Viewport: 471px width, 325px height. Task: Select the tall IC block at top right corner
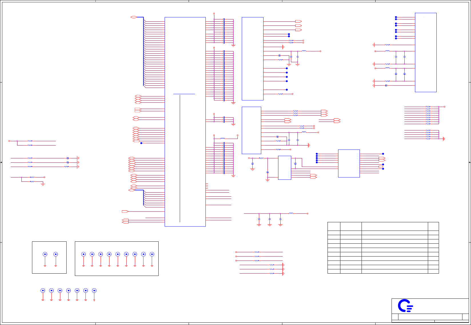pyautogui.click(x=426, y=53)
